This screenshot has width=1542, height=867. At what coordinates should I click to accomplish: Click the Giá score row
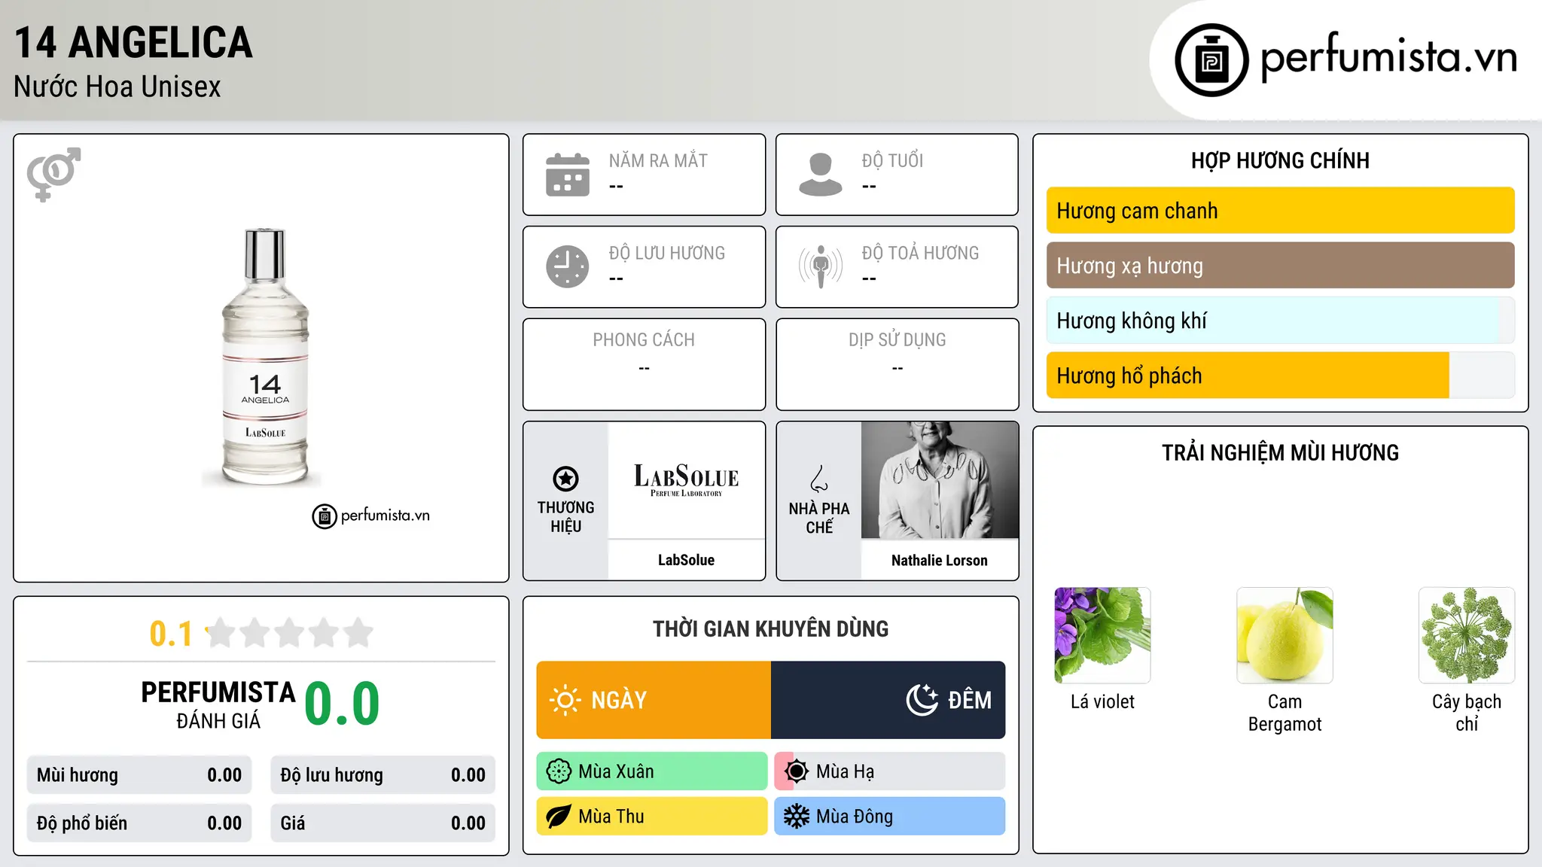(382, 823)
